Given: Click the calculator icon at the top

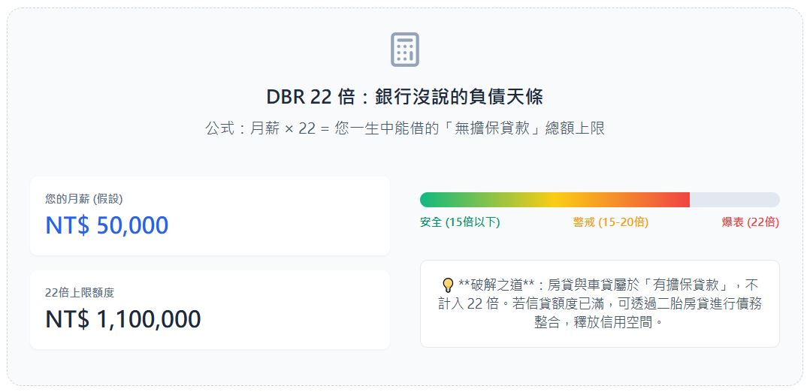Looking at the screenshot, I should [x=404, y=50].
